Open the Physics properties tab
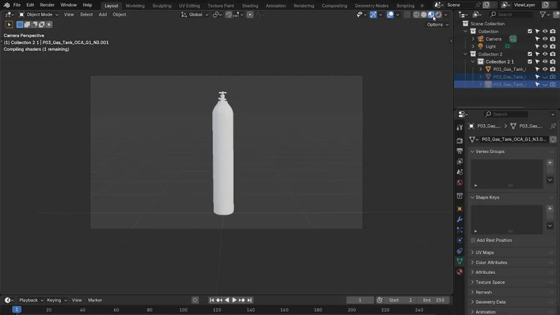 click(x=460, y=240)
